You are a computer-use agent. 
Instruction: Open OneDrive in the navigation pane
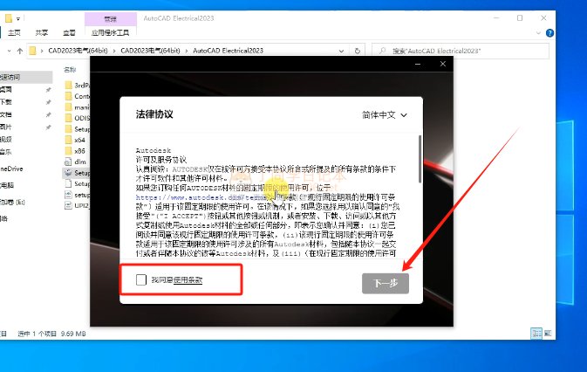pyautogui.click(x=11, y=169)
